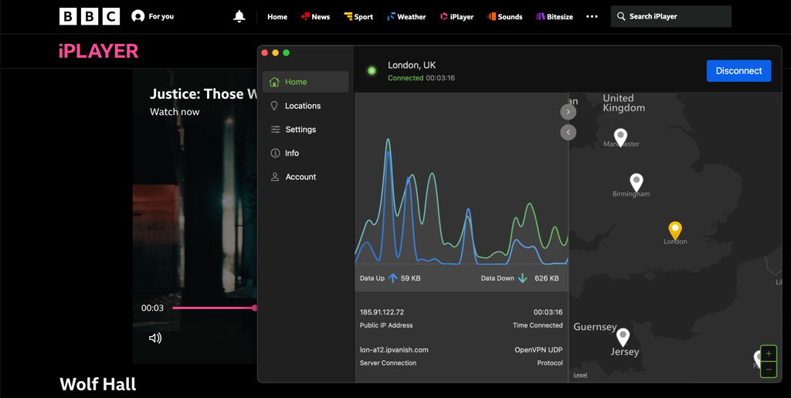The image size is (791, 398).
Task: Expand the more menu ellipsis
Action: (592, 17)
